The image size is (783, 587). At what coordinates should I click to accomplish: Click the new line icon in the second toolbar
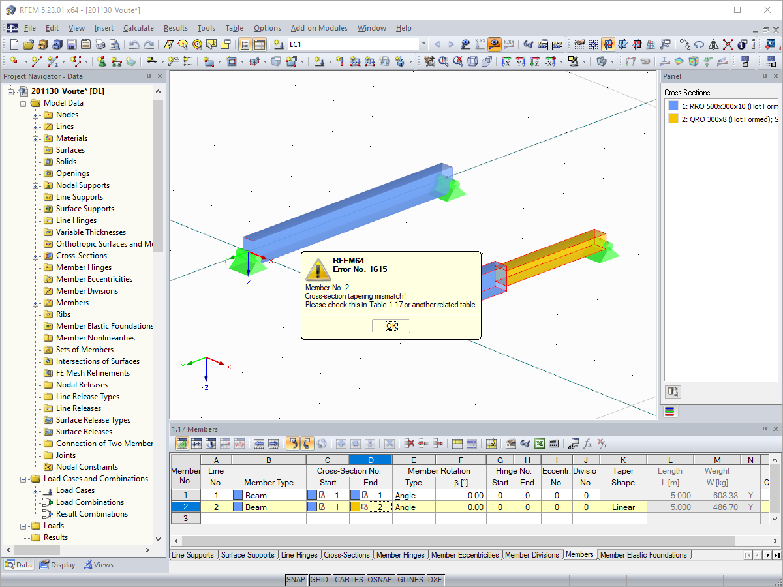[x=37, y=61]
